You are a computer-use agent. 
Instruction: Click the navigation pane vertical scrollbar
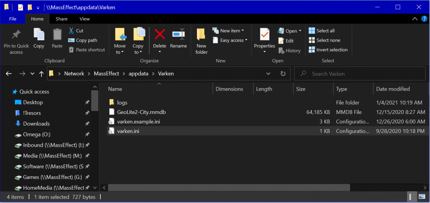95,100
